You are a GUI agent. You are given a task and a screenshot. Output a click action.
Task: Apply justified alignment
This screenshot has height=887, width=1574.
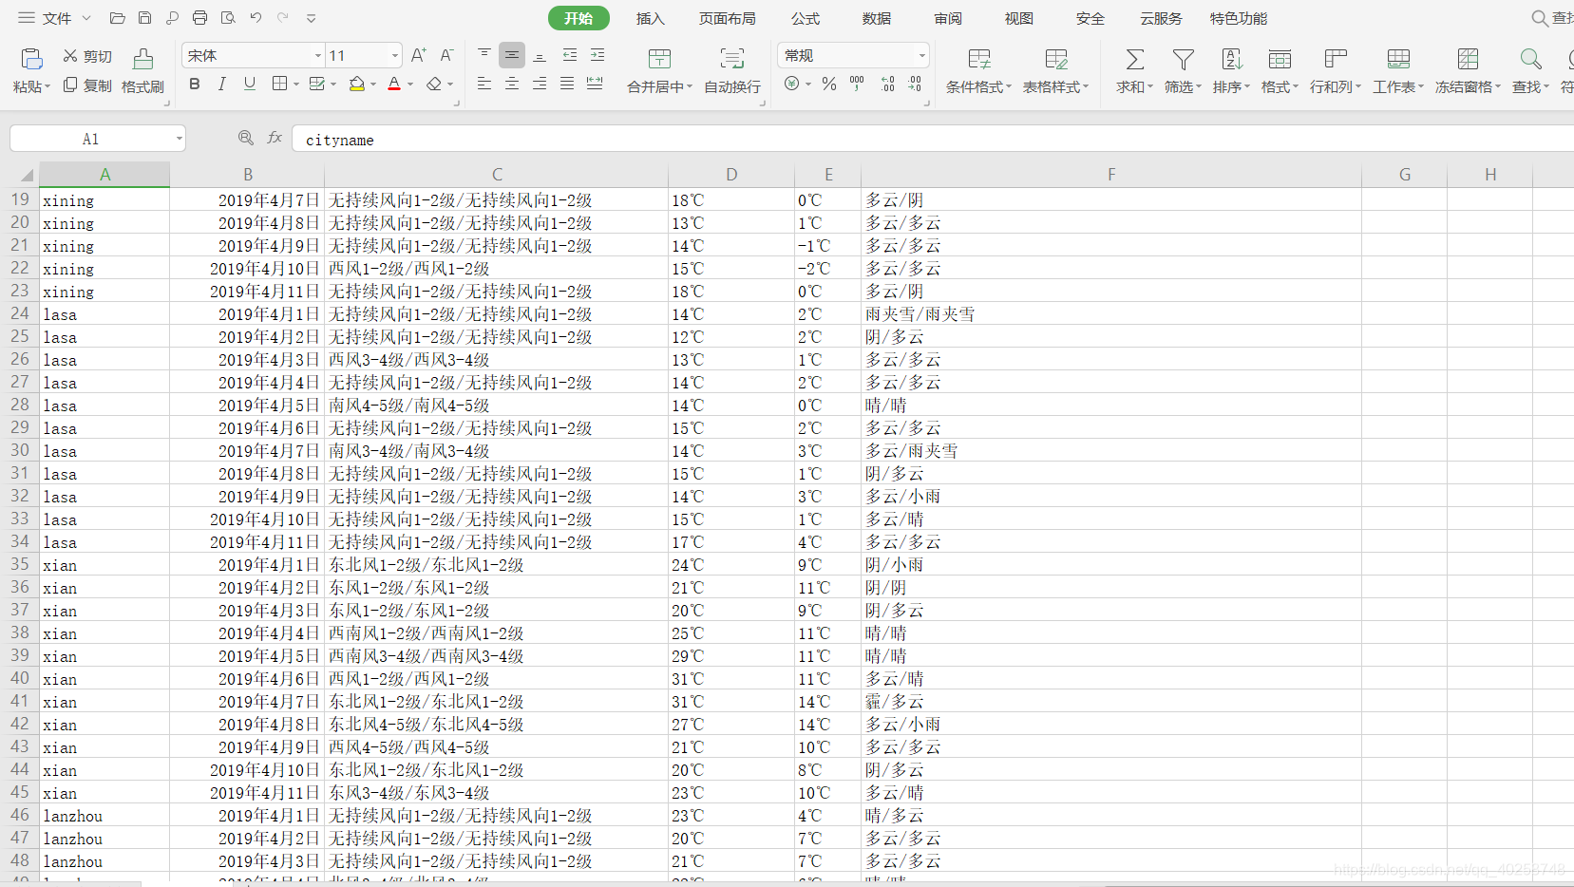pyautogui.click(x=567, y=85)
